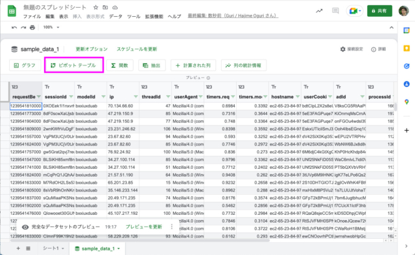Image resolution: width=415 pixels, height=255 pixels.
Task: Click the horizontal scrollbar
Action: click(x=140, y=241)
